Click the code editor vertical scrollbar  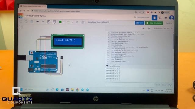(173, 41)
